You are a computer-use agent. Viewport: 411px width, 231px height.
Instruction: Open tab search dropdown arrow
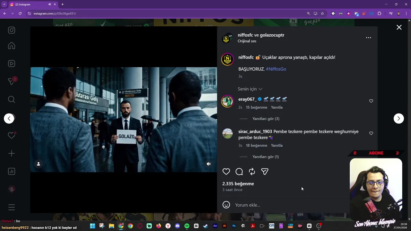4,4
